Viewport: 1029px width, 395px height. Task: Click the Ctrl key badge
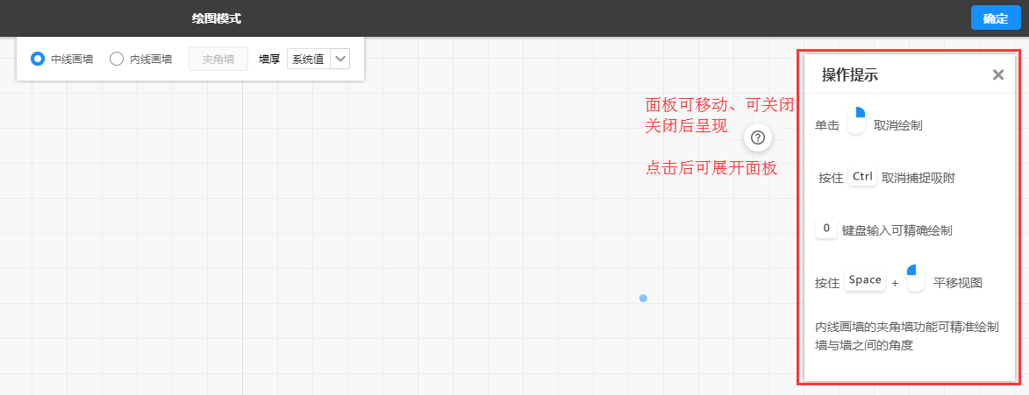click(x=862, y=176)
